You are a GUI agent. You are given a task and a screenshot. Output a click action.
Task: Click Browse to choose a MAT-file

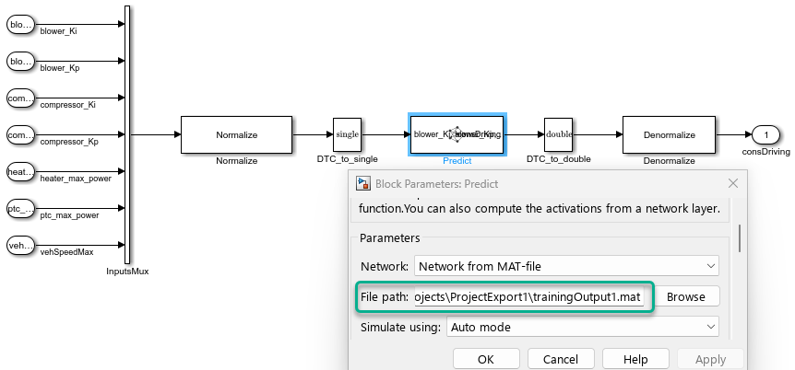(x=685, y=296)
